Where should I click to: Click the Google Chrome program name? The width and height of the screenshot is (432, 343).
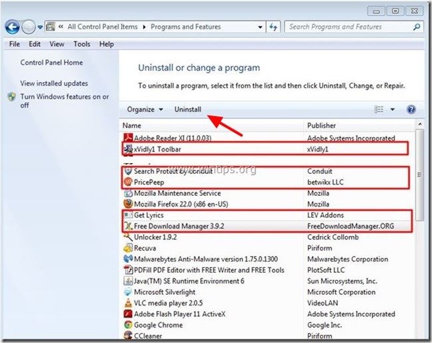pyautogui.click(x=158, y=325)
